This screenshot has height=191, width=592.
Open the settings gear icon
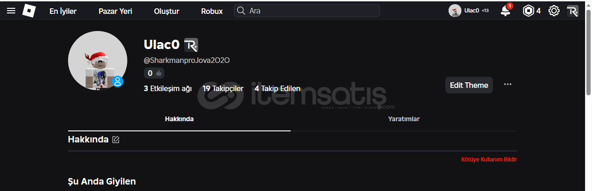(x=554, y=11)
